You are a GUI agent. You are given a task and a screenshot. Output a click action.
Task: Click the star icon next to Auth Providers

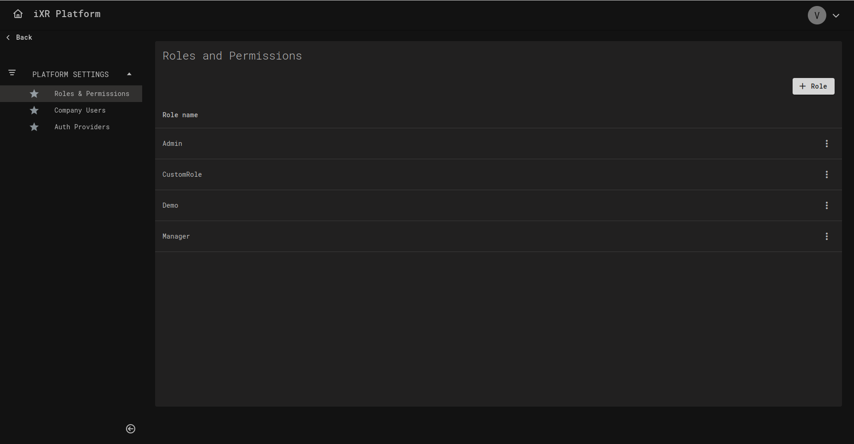pyautogui.click(x=34, y=127)
